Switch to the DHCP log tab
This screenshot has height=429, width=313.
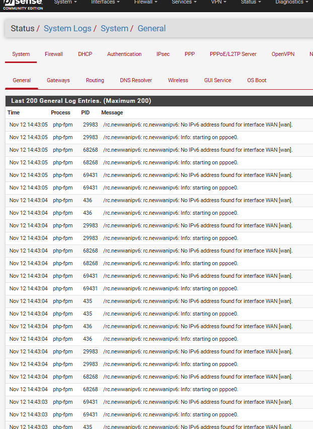(85, 54)
